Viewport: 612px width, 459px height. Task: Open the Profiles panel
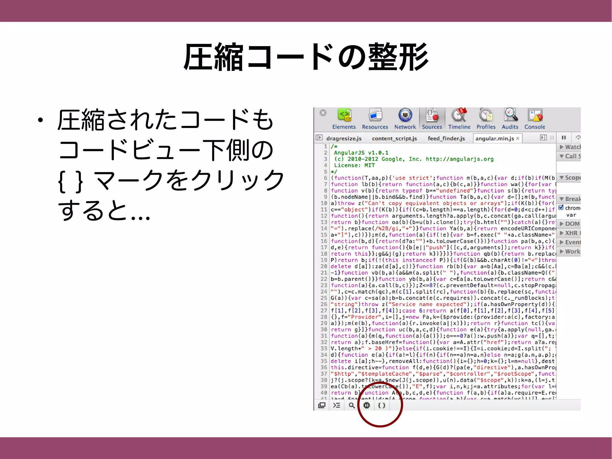[486, 119]
